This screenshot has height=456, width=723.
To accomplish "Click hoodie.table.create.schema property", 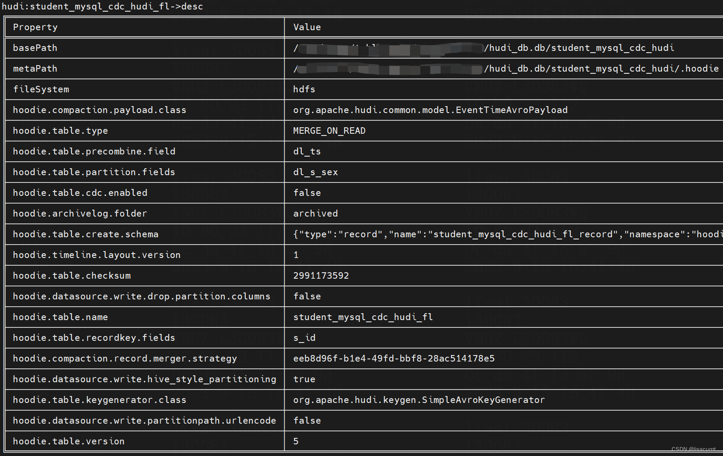I will 86,234.
